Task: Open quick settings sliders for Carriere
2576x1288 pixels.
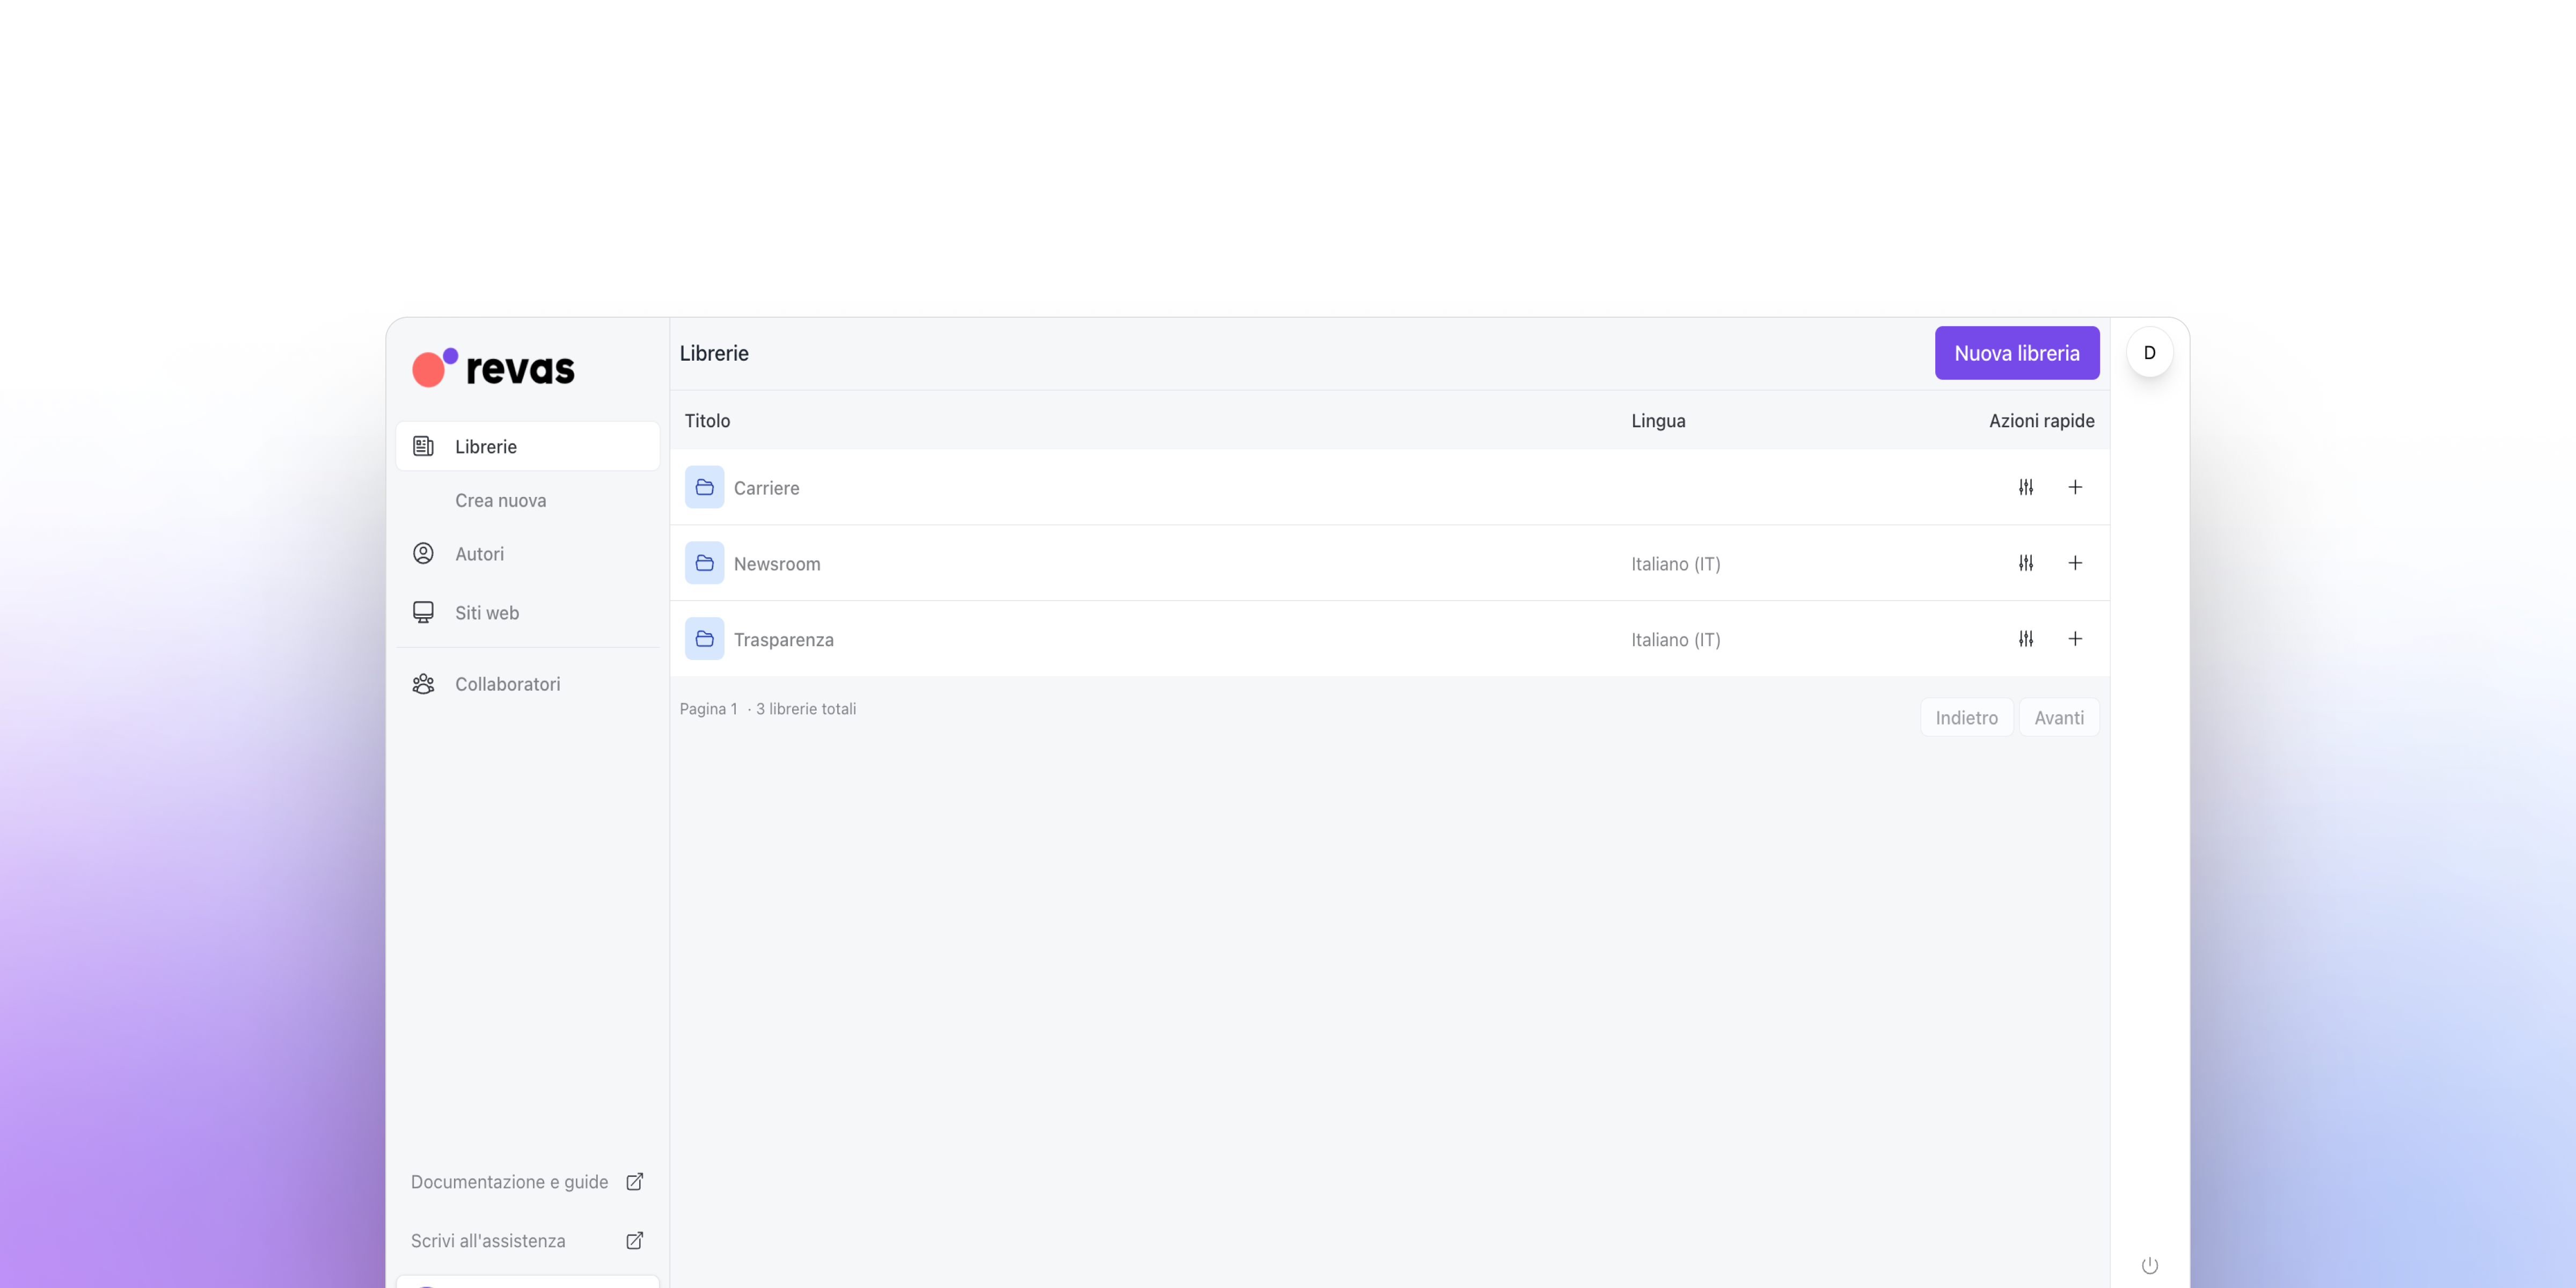Action: pyautogui.click(x=2026, y=487)
